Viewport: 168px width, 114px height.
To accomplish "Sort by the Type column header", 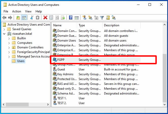I will [x=90, y=25].
